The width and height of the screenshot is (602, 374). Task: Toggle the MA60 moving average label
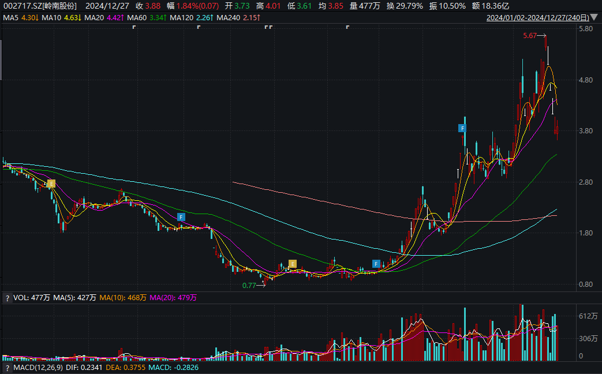147,18
